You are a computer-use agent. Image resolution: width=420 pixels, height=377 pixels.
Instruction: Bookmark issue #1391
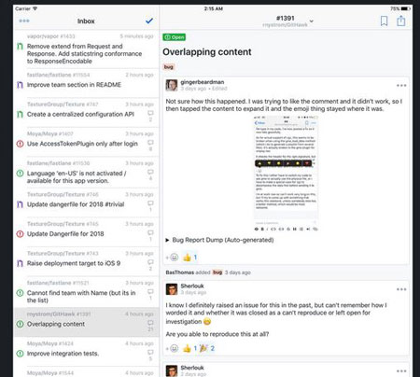(384, 21)
